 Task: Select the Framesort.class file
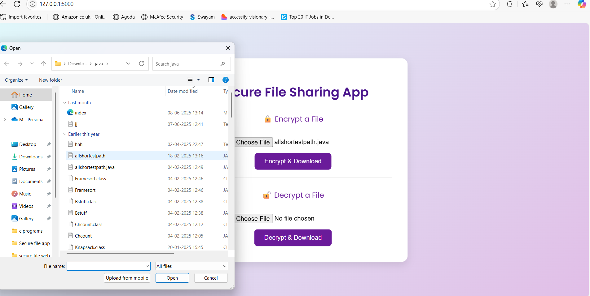(90, 179)
